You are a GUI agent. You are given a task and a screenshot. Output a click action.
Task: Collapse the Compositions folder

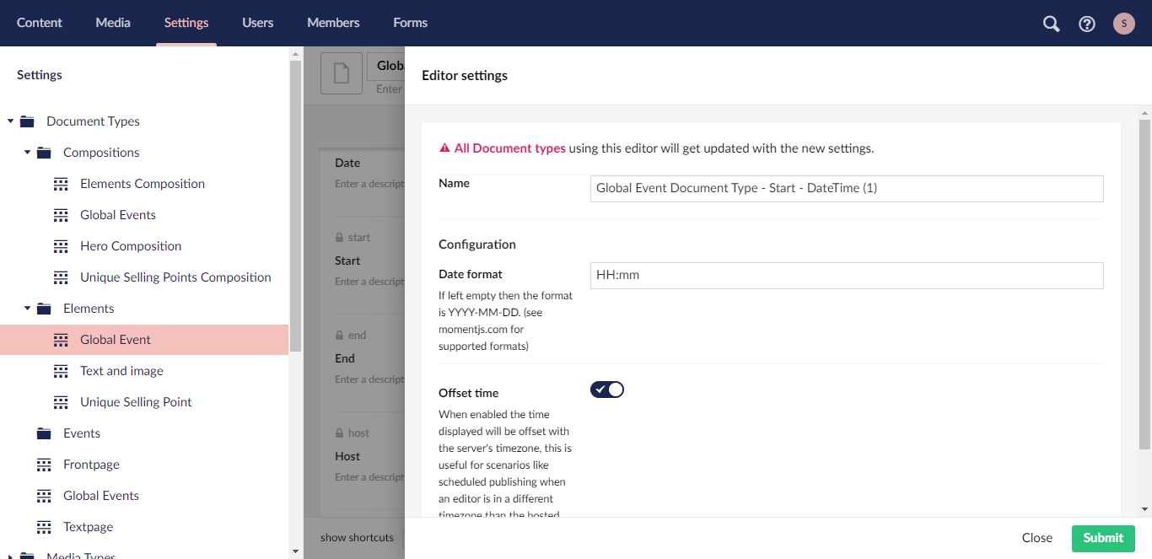pos(28,153)
